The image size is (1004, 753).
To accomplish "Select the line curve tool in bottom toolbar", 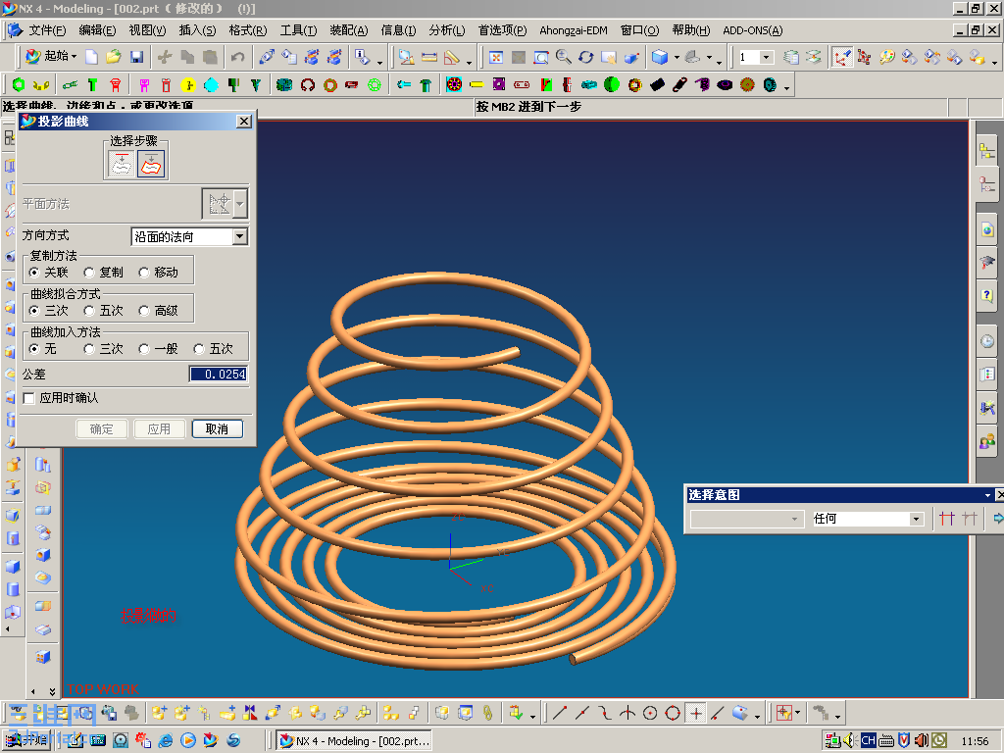I will (x=560, y=713).
